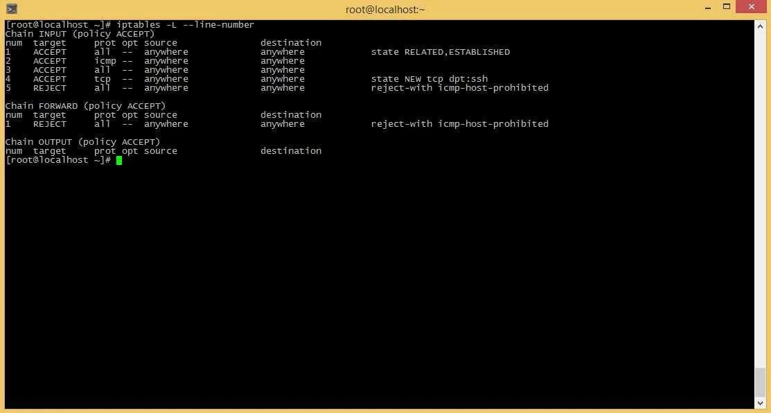Click 'Chain INPUT (policy ACCEPT)' line
Screen dimensions: 771x413
click(x=80, y=34)
